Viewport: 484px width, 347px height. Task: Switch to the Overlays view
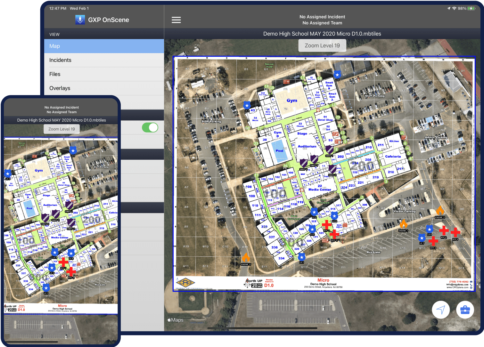(104, 88)
